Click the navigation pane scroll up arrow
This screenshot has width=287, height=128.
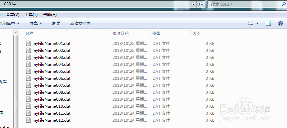16,32
